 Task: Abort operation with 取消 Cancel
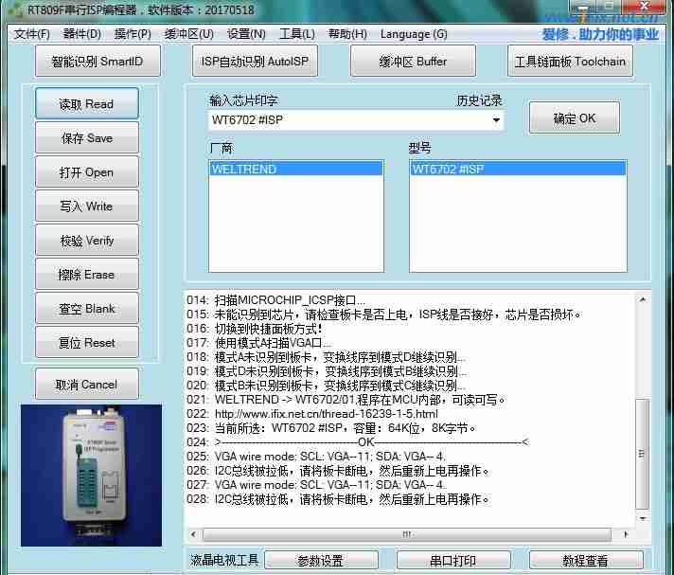pos(86,385)
